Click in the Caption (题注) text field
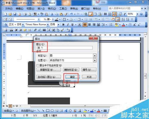 pos(65,48)
